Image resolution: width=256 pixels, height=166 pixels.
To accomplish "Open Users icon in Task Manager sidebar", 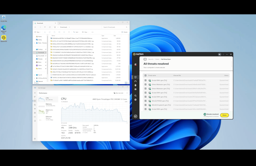I will point(35,113).
